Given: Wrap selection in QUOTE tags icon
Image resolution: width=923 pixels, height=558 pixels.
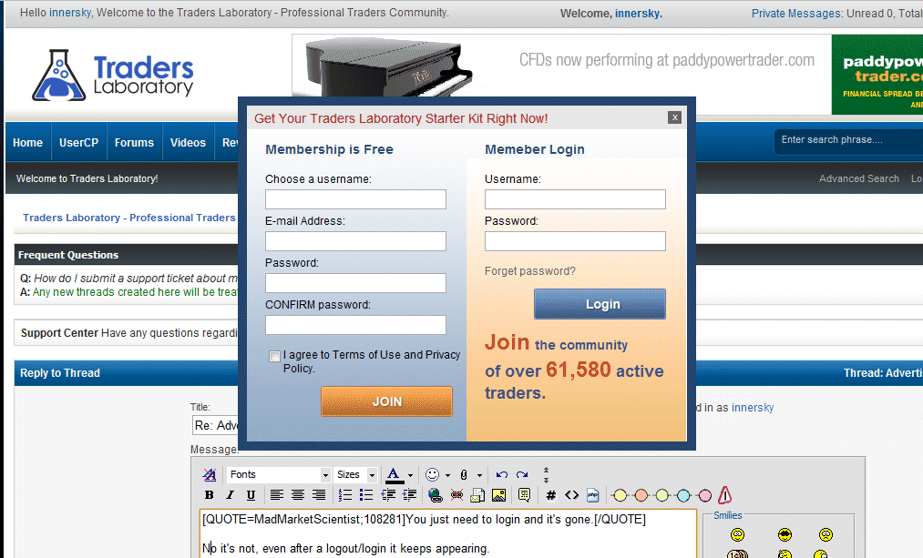Looking at the screenshot, I should click(x=525, y=495).
